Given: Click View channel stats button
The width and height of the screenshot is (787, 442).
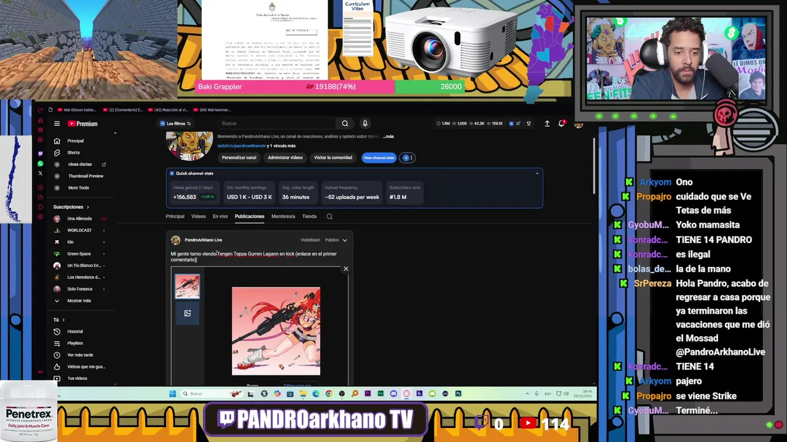Looking at the screenshot, I should point(379,158).
